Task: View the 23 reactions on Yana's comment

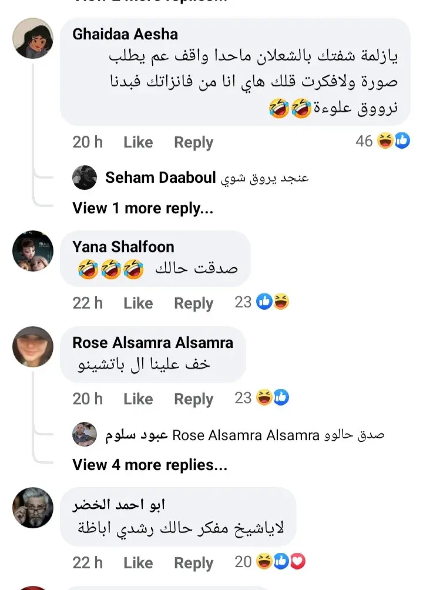Action: [x=262, y=302]
